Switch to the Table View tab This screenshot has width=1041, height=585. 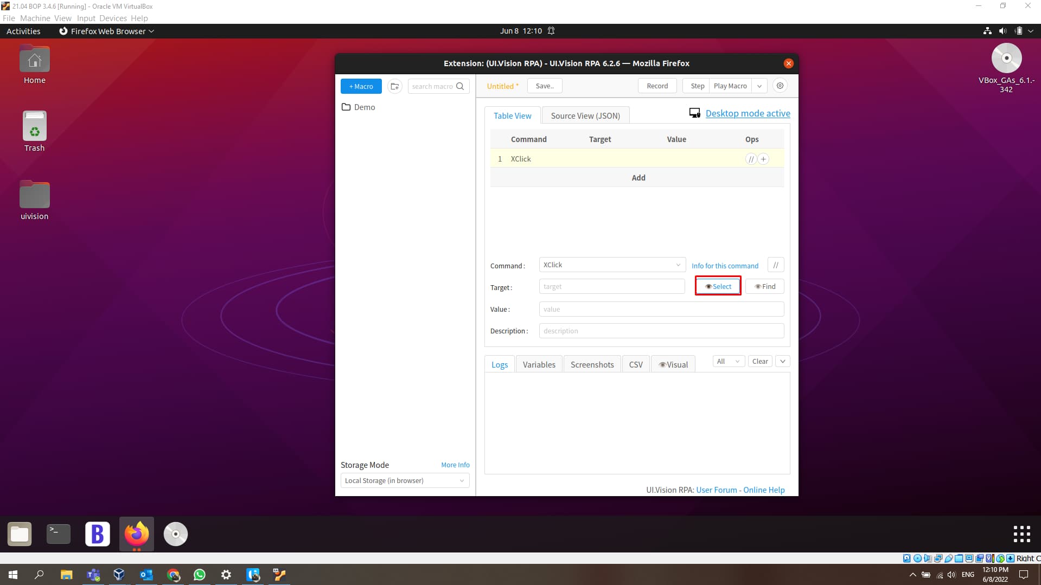coord(512,115)
